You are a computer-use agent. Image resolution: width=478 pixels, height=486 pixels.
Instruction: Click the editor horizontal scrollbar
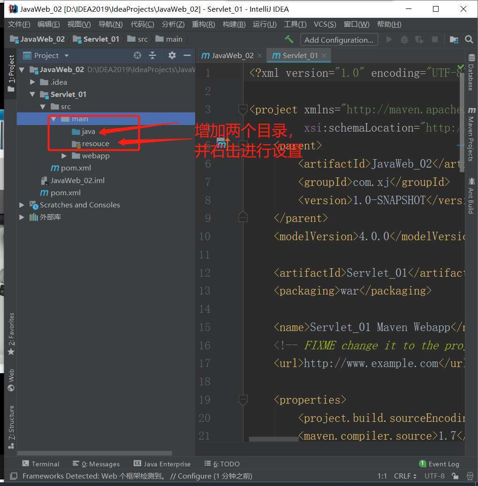click(273, 439)
